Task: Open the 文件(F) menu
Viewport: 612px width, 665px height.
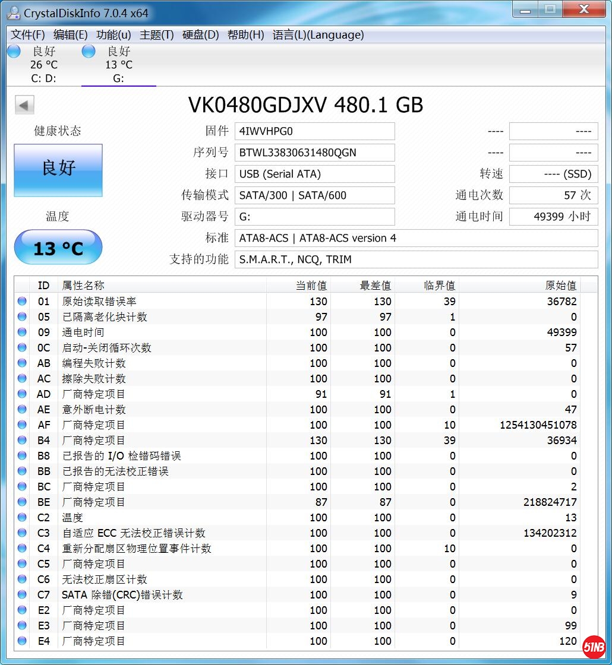Action: coord(28,35)
